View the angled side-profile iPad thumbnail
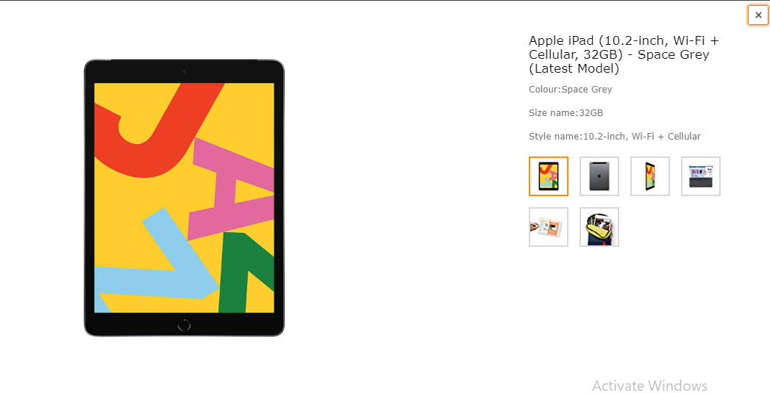Viewport: 770px width, 393px height. [x=649, y=176]
